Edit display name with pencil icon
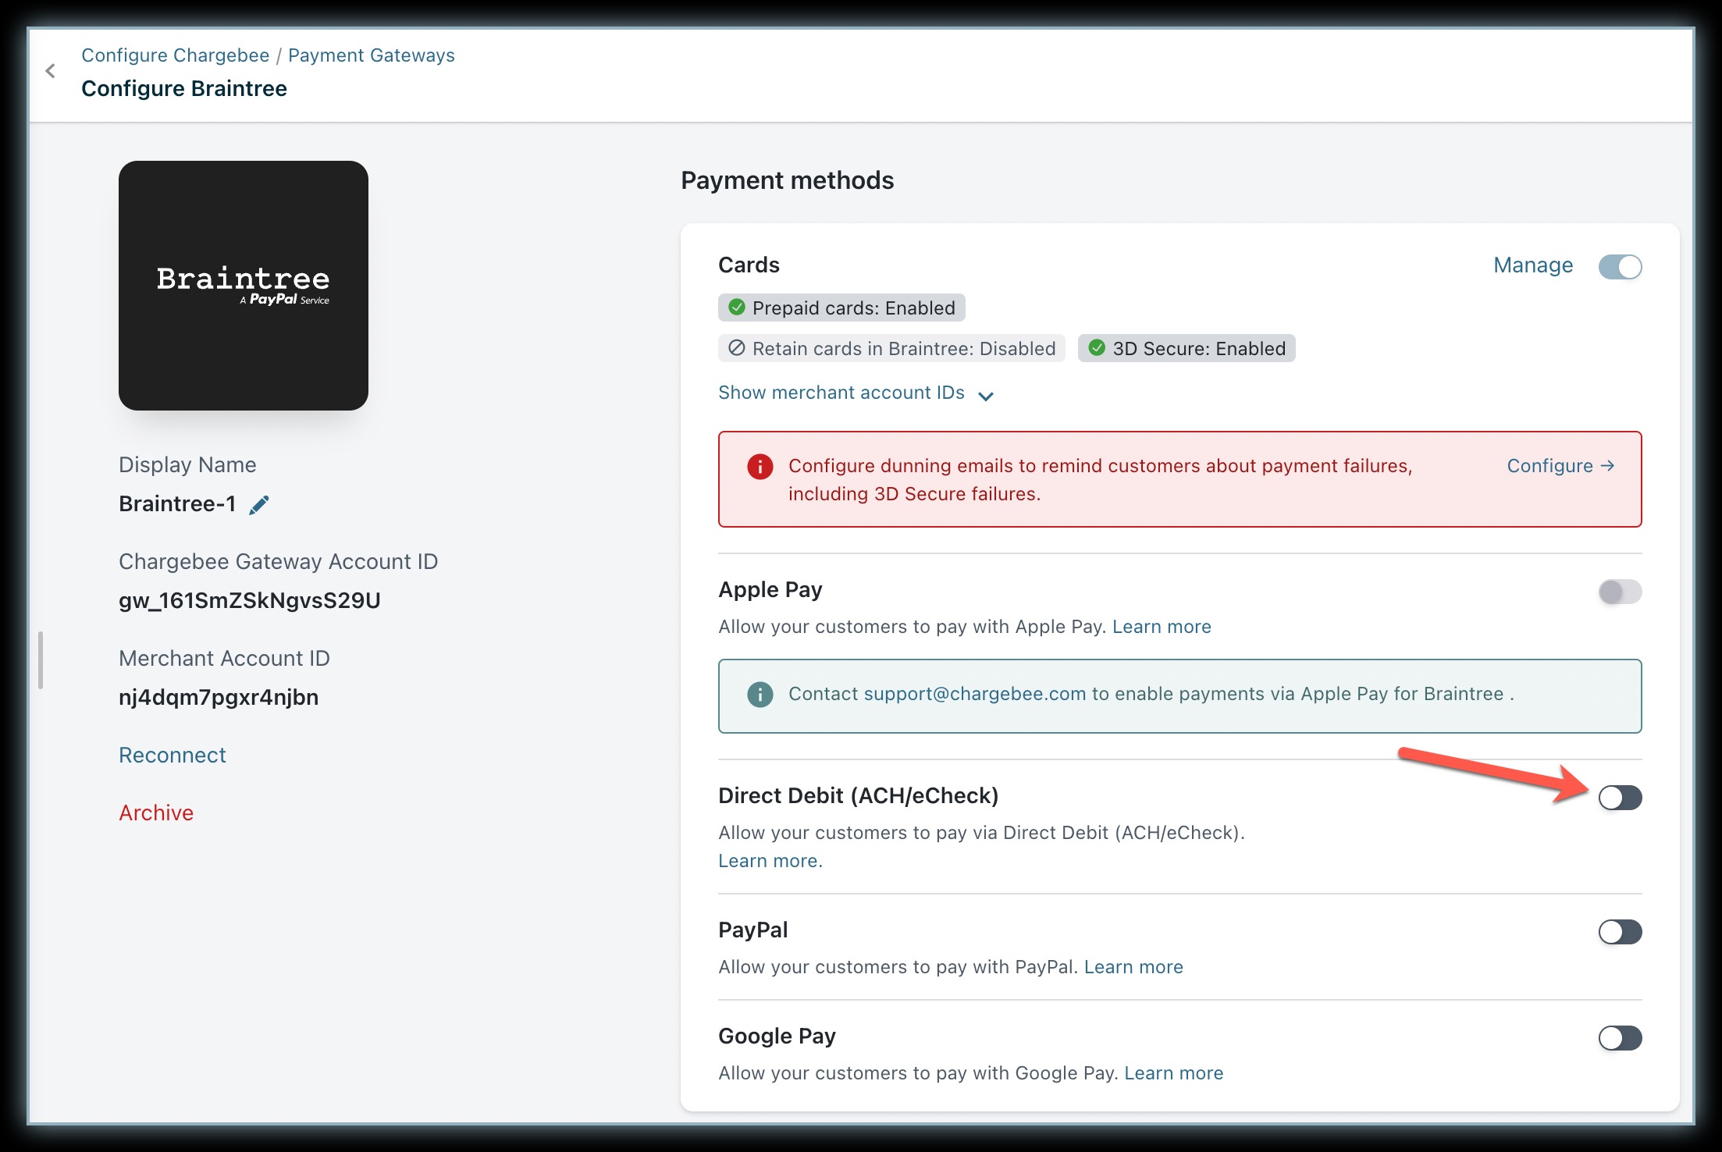The image size is (1722, 1152). coord(259,505)
